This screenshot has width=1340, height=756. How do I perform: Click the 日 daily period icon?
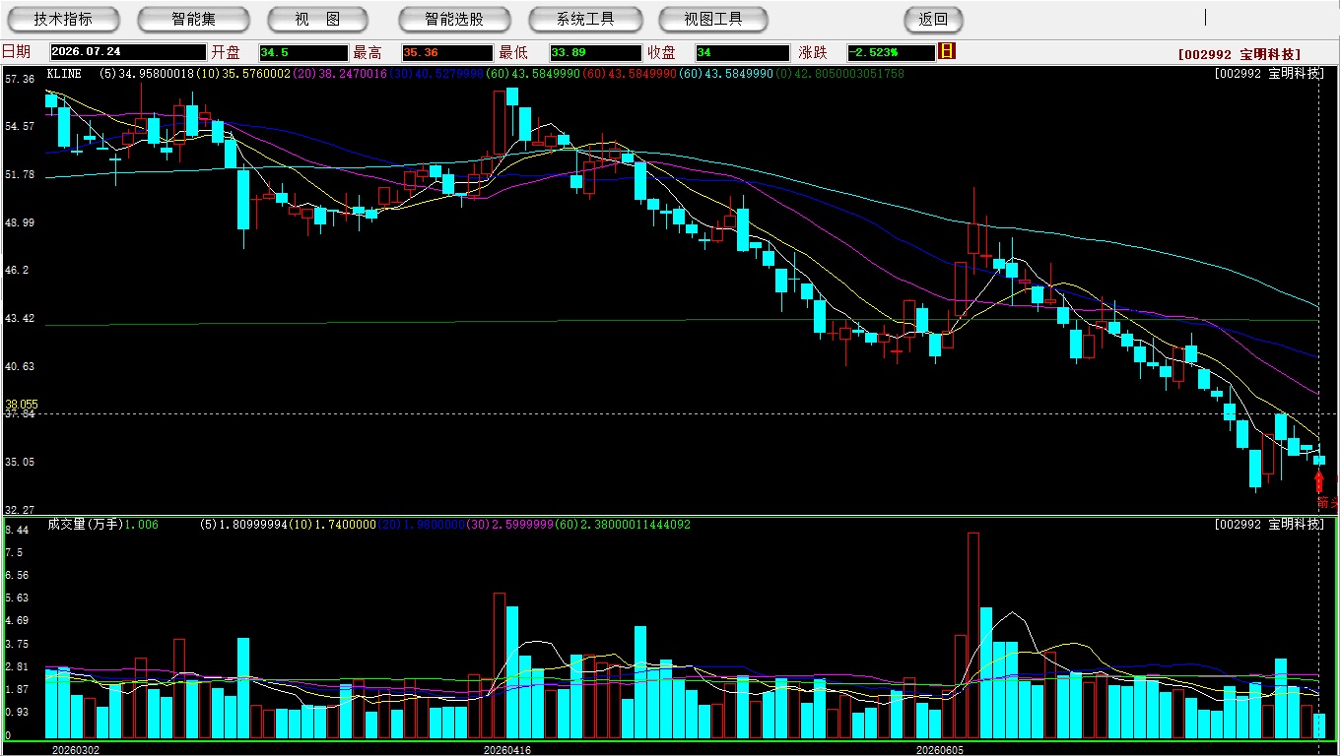(948, 51)
